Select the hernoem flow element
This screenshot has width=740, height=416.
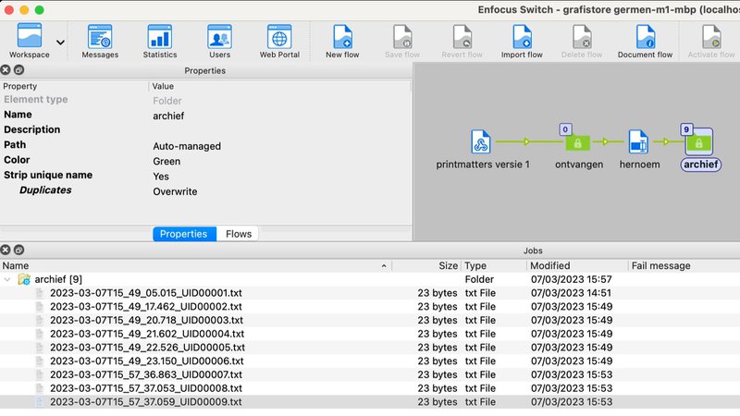pos(637,142)
